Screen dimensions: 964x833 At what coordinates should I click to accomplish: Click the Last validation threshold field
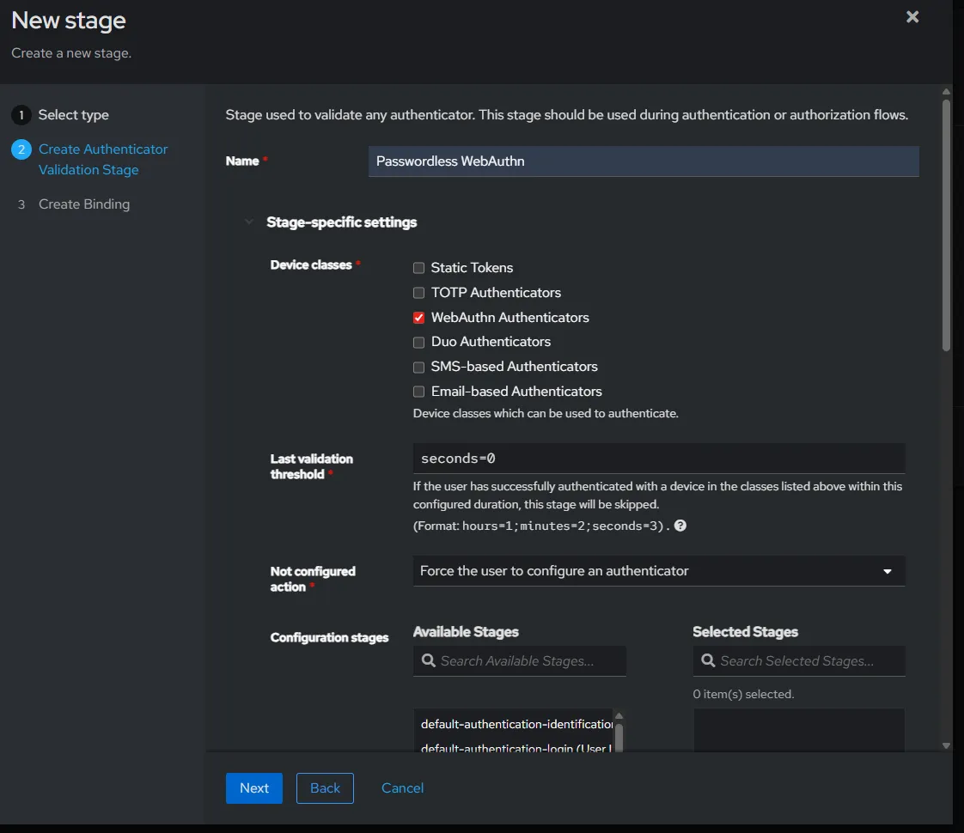658,459
